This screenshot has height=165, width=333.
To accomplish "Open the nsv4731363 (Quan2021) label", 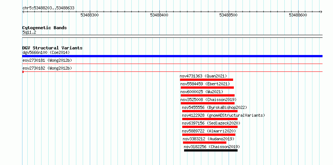I will pos(203,76).
